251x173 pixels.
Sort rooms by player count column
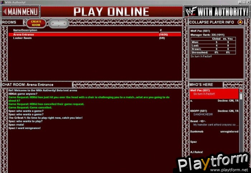161,30
